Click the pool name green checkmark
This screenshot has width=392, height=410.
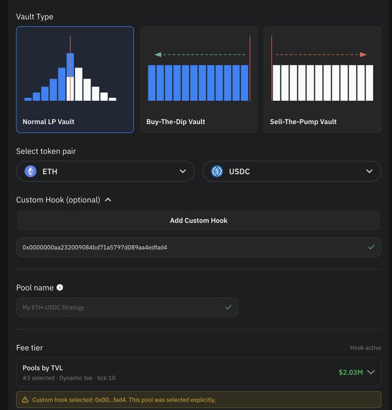(229, 307)
